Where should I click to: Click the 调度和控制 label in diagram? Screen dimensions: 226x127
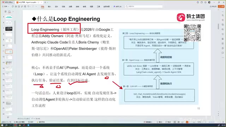coord(166,57)
